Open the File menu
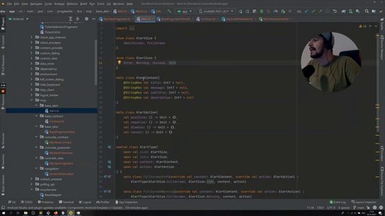Viewport: 385px width, 216px height. pos(9,4)
